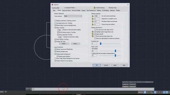Click drawing icon beside Rendered object smoothness
The image size is (170, 95).
coord(92,22)
